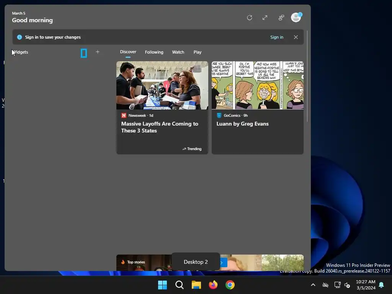This screenshot has height=294, width=392.
Task: Open the profile avatar menu
Action: 296,18
